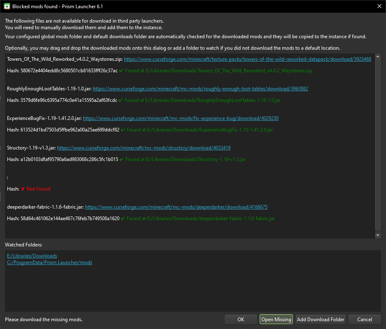Image resolution: width=386 pixels, height=329 pixels.
Task: Click Add Download Folder button
Action: tap(320, 320)
